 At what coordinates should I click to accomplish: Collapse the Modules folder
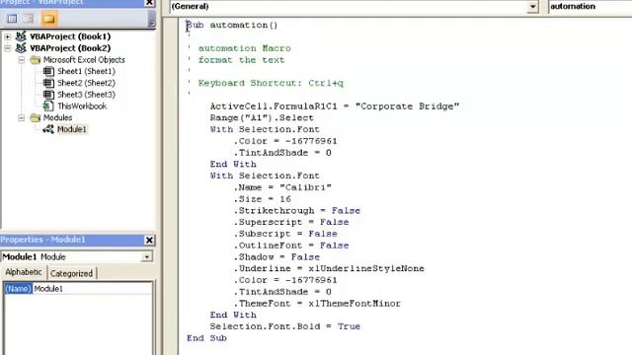pyautogui.click(x=22, y=118)
